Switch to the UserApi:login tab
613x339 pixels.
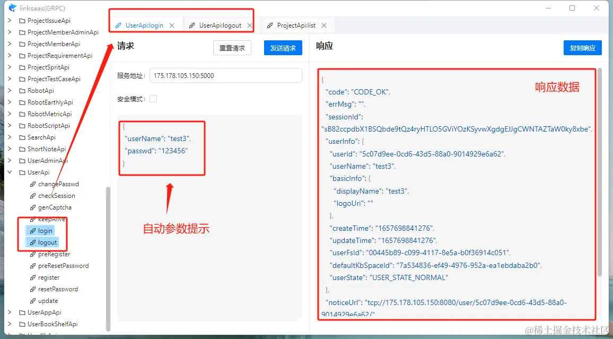pyautogui.click(x=144, y=25)
